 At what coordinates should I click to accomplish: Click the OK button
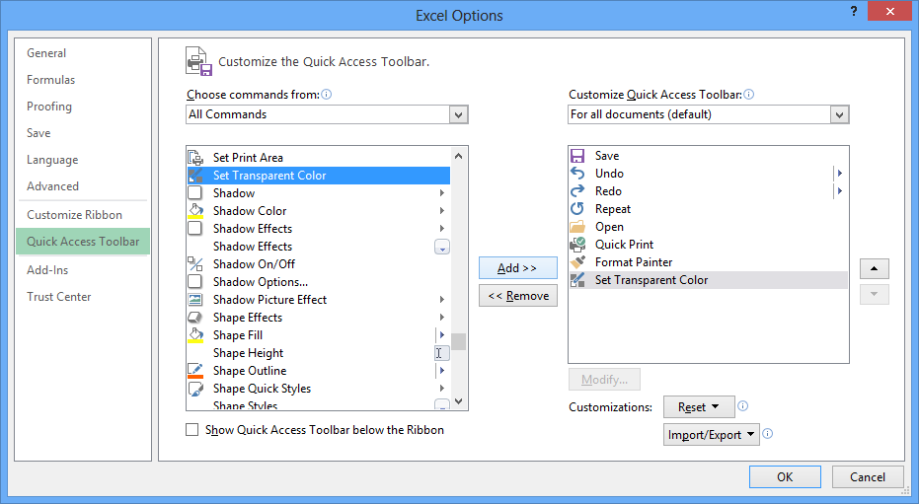point(785,477)
